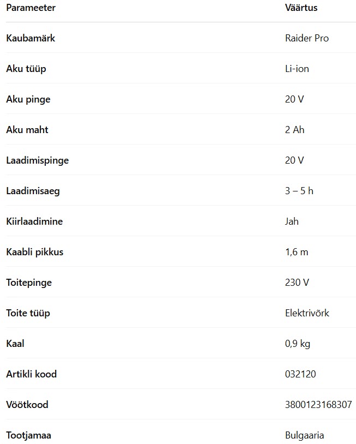Select barcode 3800123168307
Image resolution: width=356 pixels, height=444 pixels.
(318, 405)
